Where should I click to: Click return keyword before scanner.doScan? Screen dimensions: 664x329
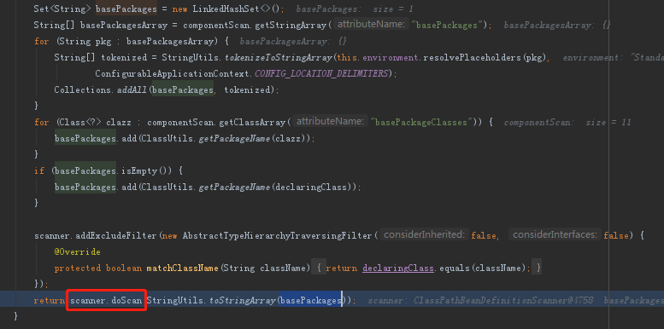click(50, 300)
